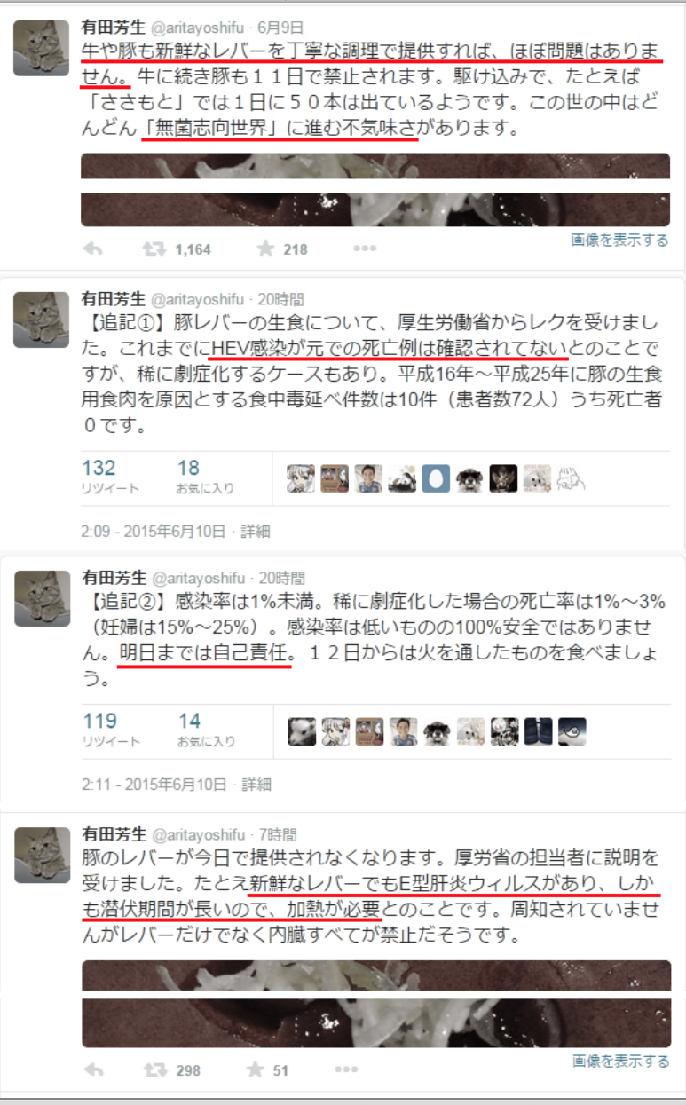This screenshot has width=686, height=1105.
Task: Open more options on the June 9 tweet
Action: (x=364, y=249)
